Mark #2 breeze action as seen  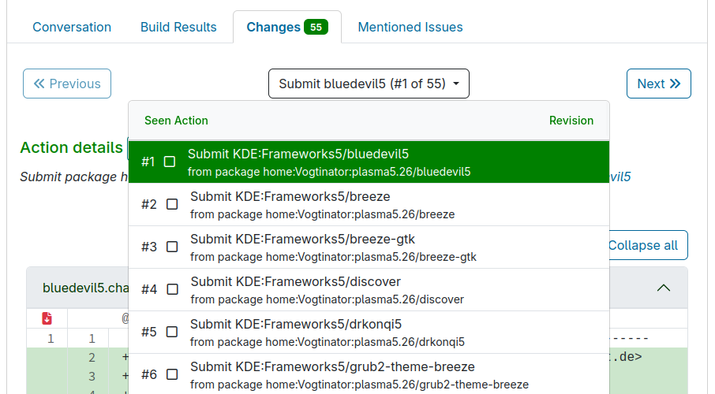point(172,204)
